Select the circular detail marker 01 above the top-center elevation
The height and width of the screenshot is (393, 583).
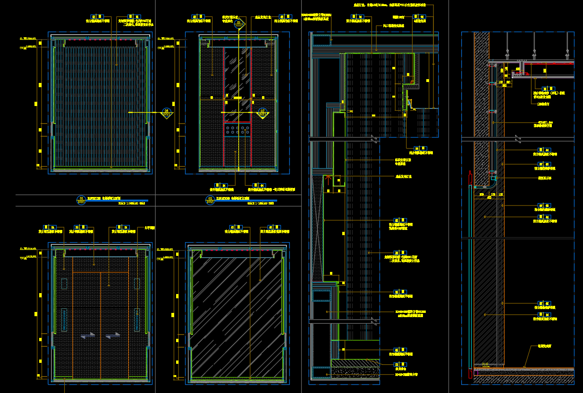click(x=239, y=23)
